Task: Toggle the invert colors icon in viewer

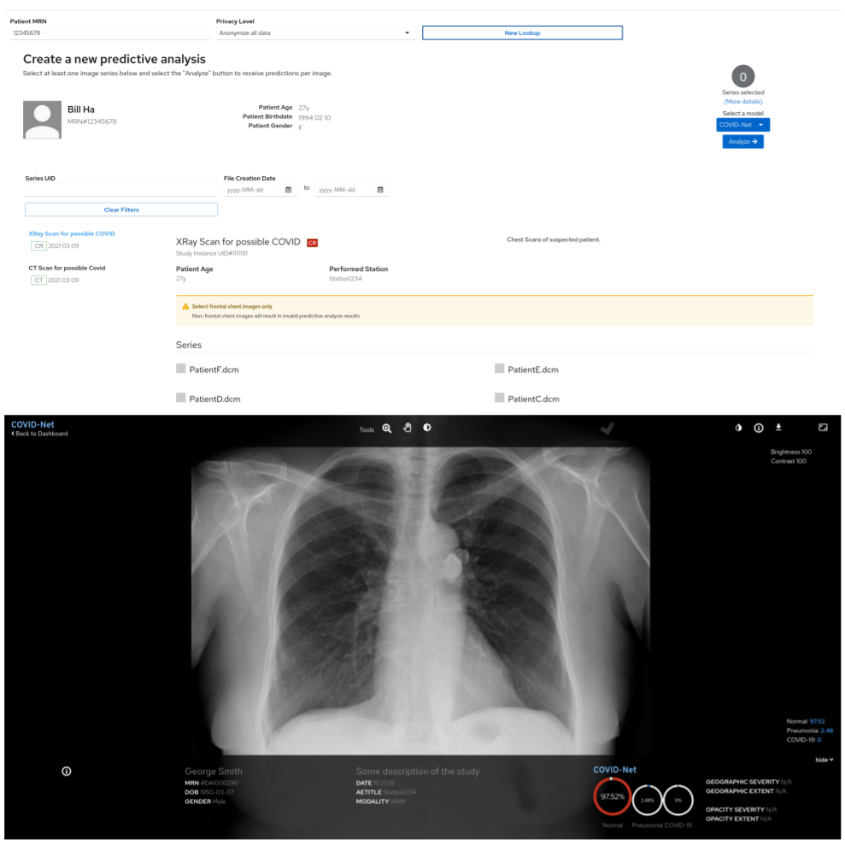Action: [738, 428]
